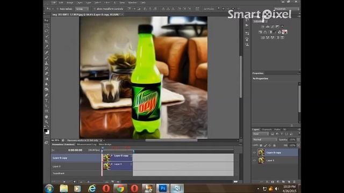Select the Brush tool

click(46, 58)
